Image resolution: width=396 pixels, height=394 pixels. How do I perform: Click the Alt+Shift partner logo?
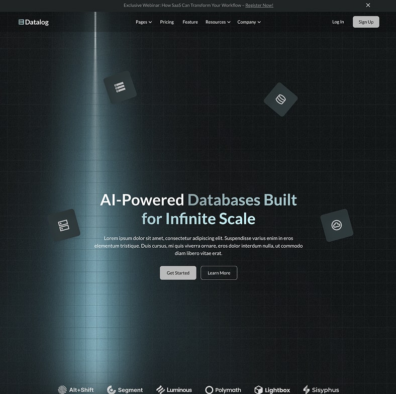click(x=76, y=389)
